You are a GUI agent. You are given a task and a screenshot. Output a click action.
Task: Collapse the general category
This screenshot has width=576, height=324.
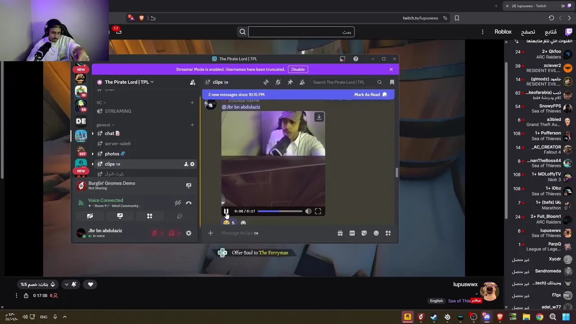105,125
